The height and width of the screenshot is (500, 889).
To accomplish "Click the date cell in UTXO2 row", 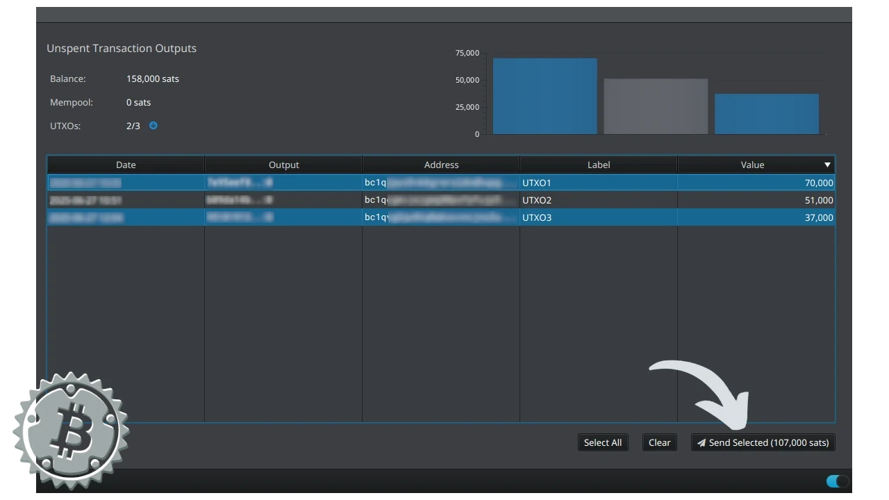I will tap(126, 200).
